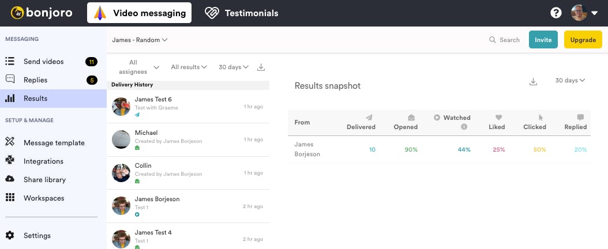Click the Workspaces grid icon

click(x=10, y=198)
